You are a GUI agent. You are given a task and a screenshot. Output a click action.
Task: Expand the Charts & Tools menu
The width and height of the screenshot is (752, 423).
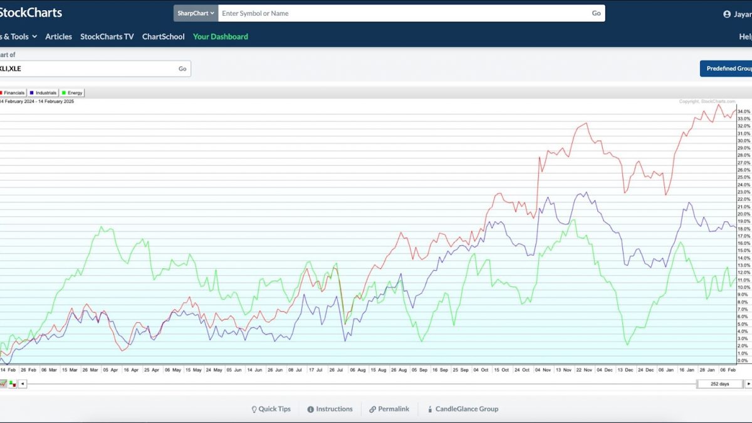[18, 36]
